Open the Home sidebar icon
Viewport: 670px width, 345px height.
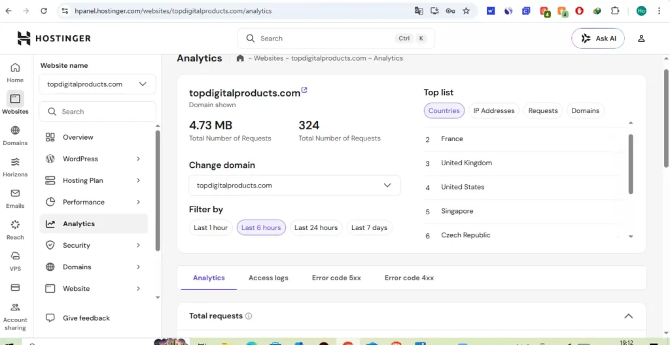[x=15, y=67]
